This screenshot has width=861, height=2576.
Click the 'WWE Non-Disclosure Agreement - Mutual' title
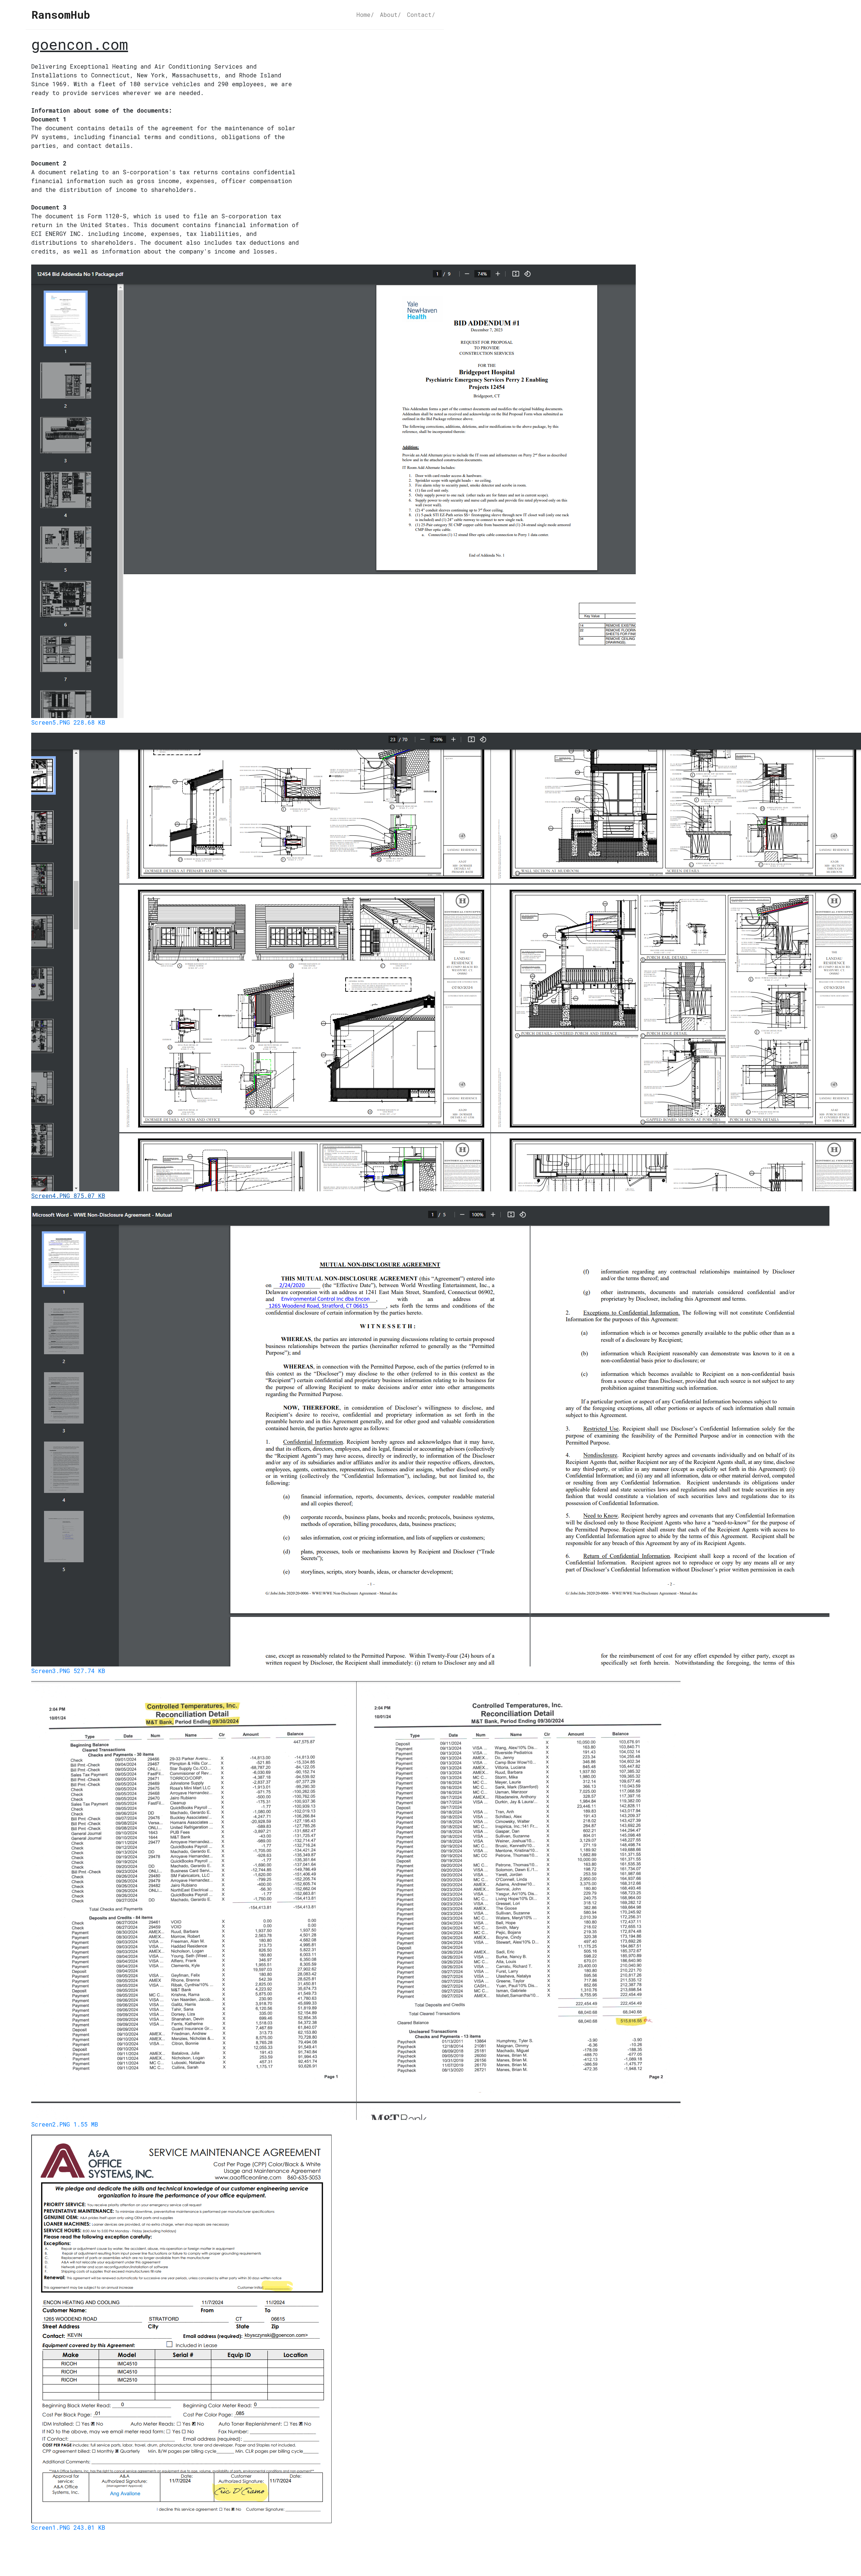point(102,1215)
